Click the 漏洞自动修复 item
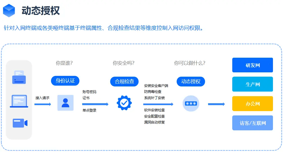Screen dimensions: 283x152 (154, 122)
